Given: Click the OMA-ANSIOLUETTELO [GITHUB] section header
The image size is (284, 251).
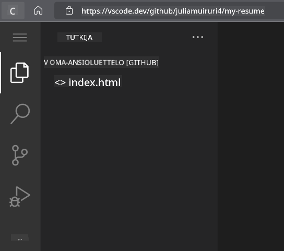Looking at the screenshot, I should pyautogui.click(x=101, y=63).
